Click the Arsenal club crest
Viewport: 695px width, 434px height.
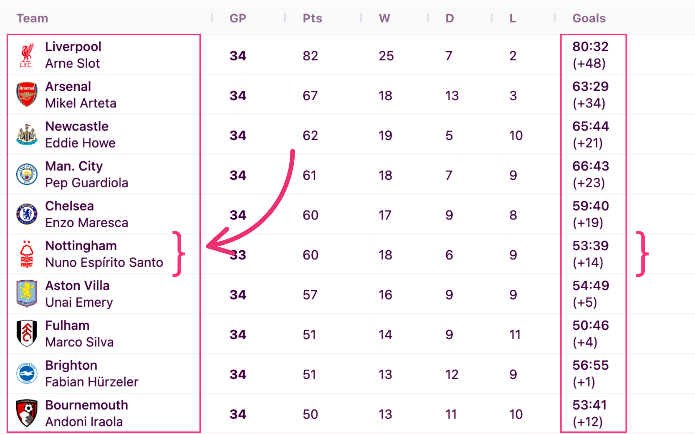pyautogui.click(x=27, y=95)
